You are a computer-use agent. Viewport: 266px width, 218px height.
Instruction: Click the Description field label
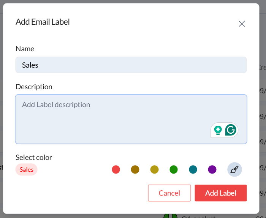(34, 87)
